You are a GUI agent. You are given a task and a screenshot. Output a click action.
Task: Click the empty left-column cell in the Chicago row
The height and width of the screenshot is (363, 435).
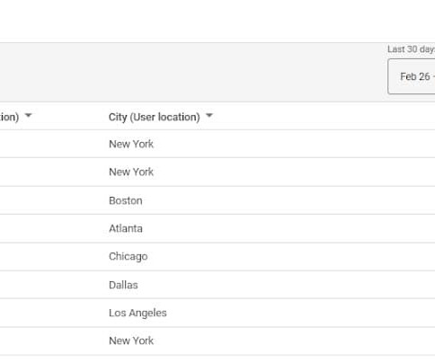pyautogui.click(x=51, y=257)
